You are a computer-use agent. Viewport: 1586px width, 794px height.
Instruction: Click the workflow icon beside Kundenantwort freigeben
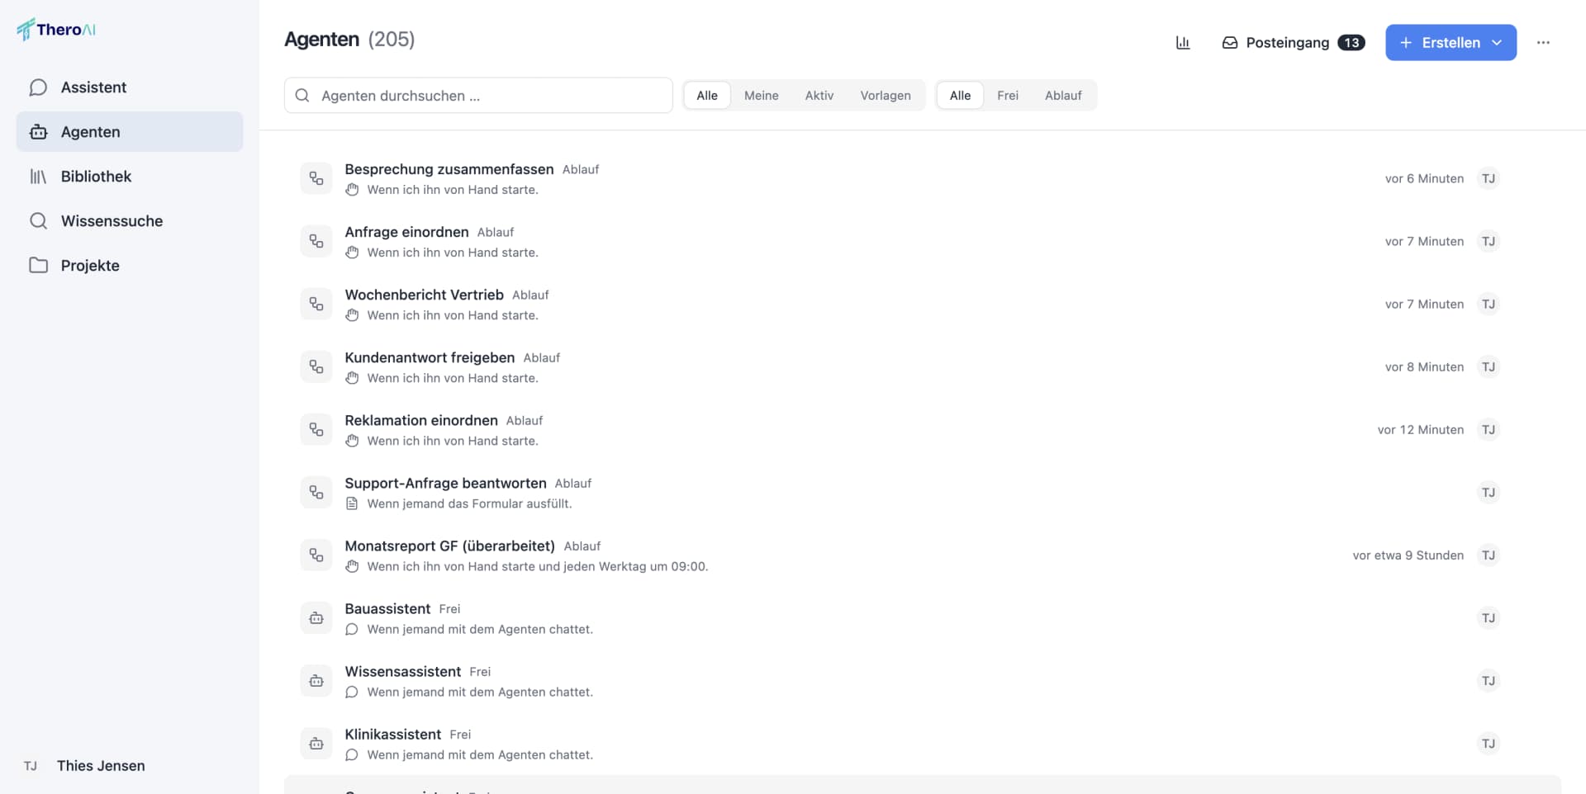(x=316, y=366)
